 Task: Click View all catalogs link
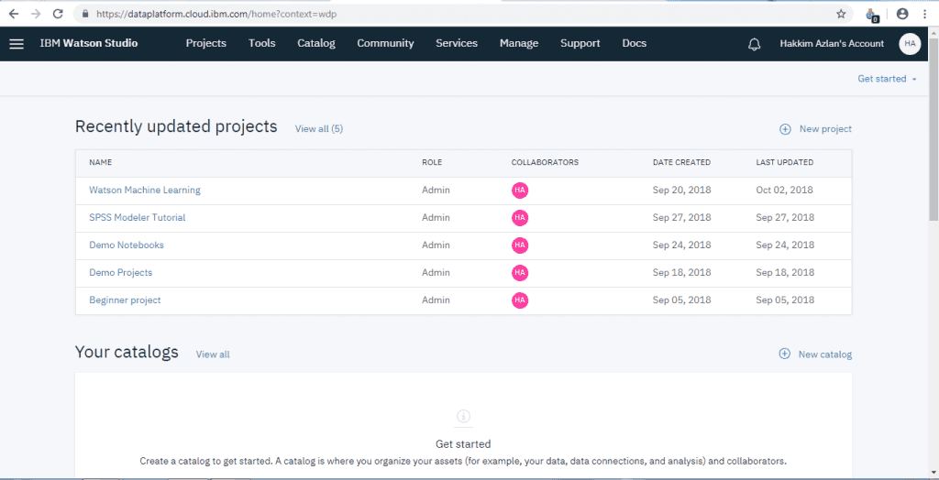pos(213,355)
